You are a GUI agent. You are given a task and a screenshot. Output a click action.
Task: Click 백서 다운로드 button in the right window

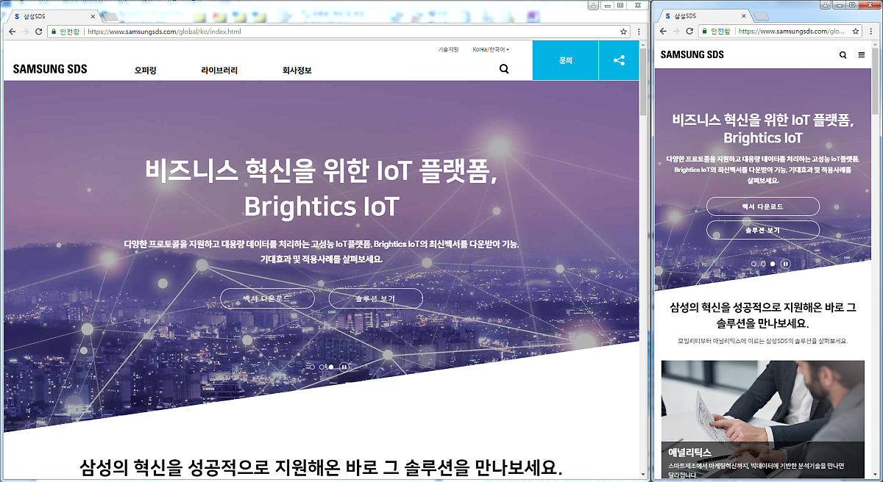click(x=763, y=206)
